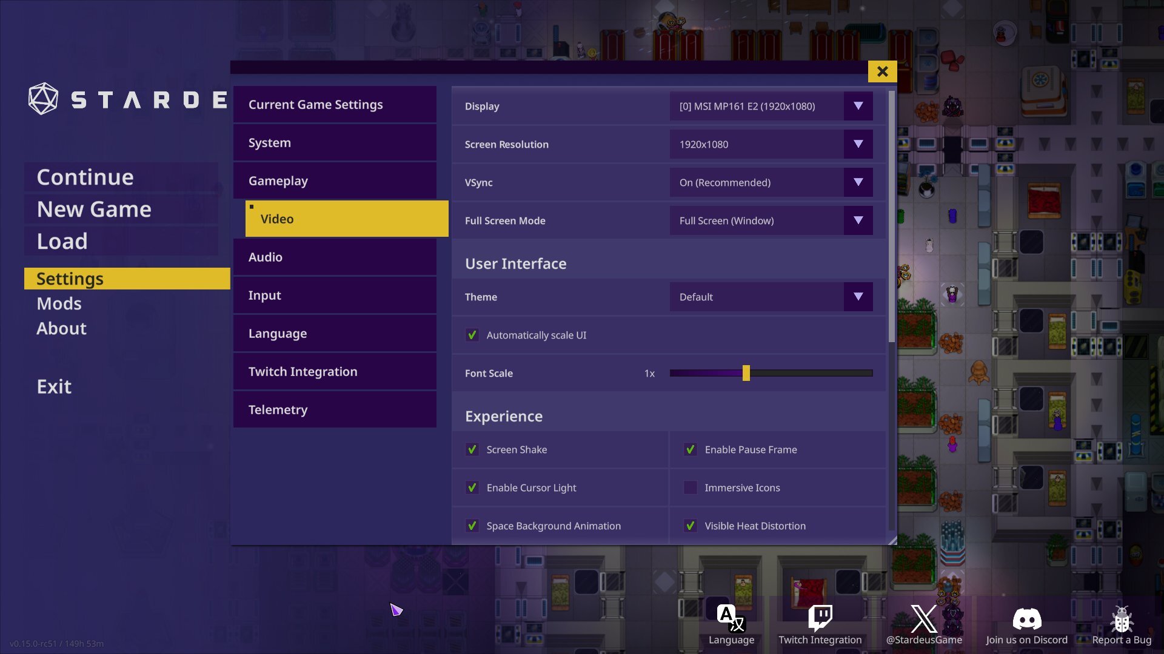Screen dimensions: 1164x654
Task: Toggle Automatically scale UI checkbox
Action: [472, 335]
